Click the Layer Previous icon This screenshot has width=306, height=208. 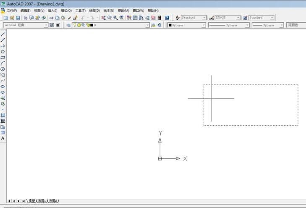click(160, 25)
